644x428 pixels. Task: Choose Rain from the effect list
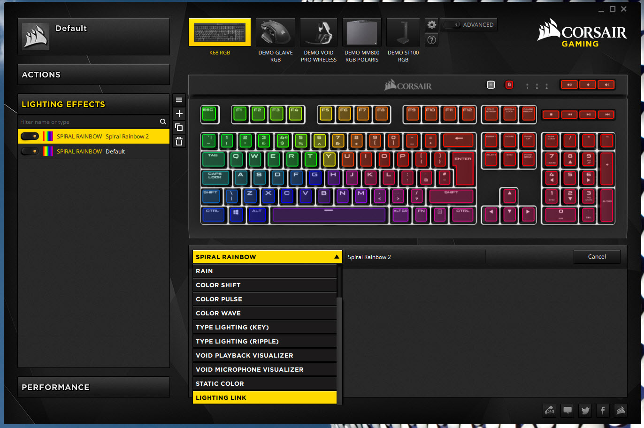pyautogui.click(x=265, y=271)
